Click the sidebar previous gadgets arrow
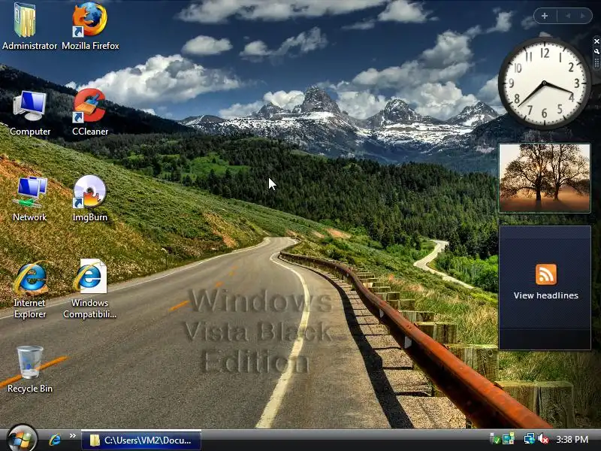 click(x=568, y=16)
